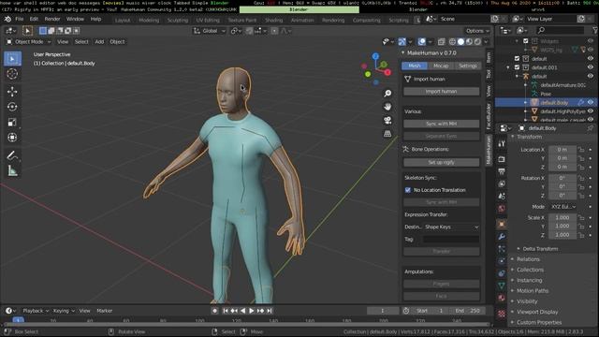
Task: Open the Destination Shape Keys dropdown
Action: (451, 227)
